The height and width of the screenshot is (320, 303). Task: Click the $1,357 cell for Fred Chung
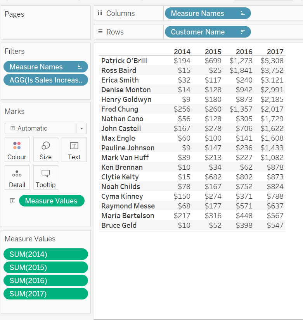click(x=241, y=109)
